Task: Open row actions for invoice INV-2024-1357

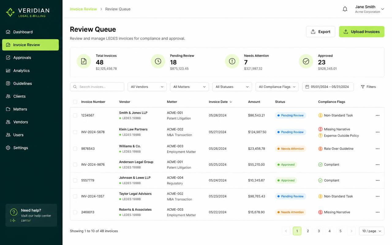Action: tap(378, 196)
